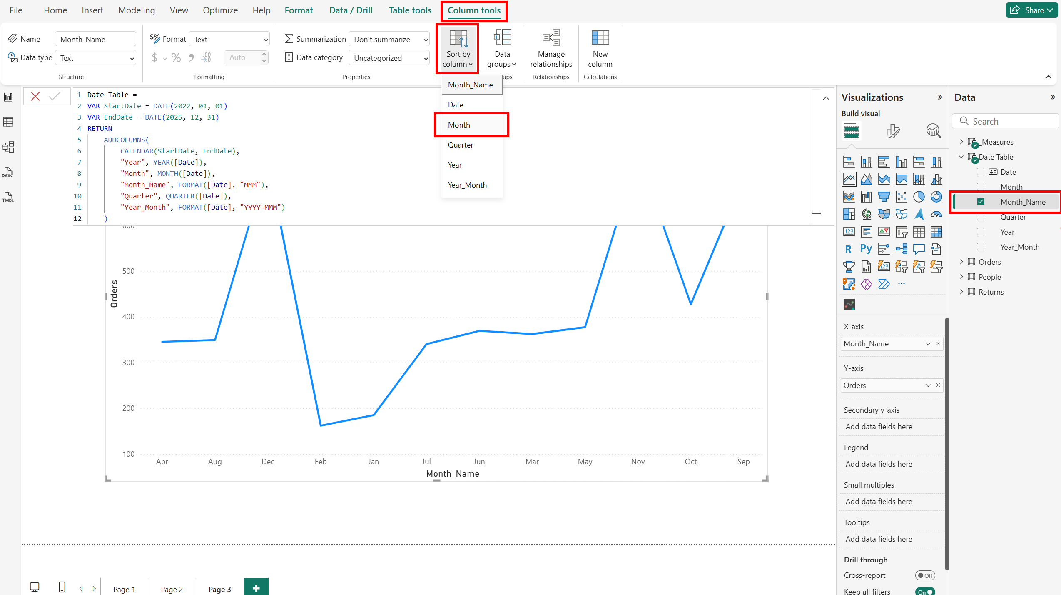
Task: Insert the Python visual icon
Action: coord(866,249)
